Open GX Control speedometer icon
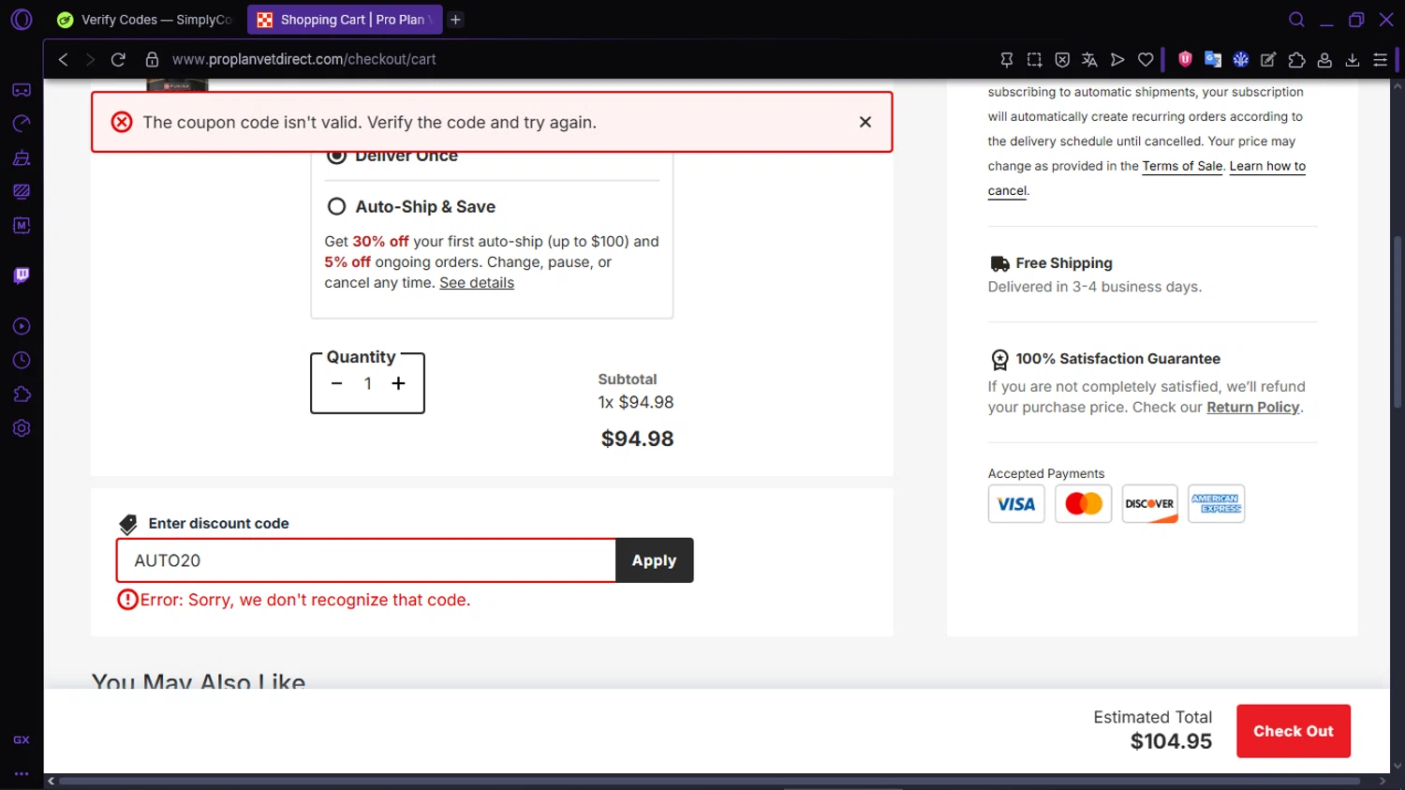The width and height of the screenshot is (1405, 790). coord(22,124)
